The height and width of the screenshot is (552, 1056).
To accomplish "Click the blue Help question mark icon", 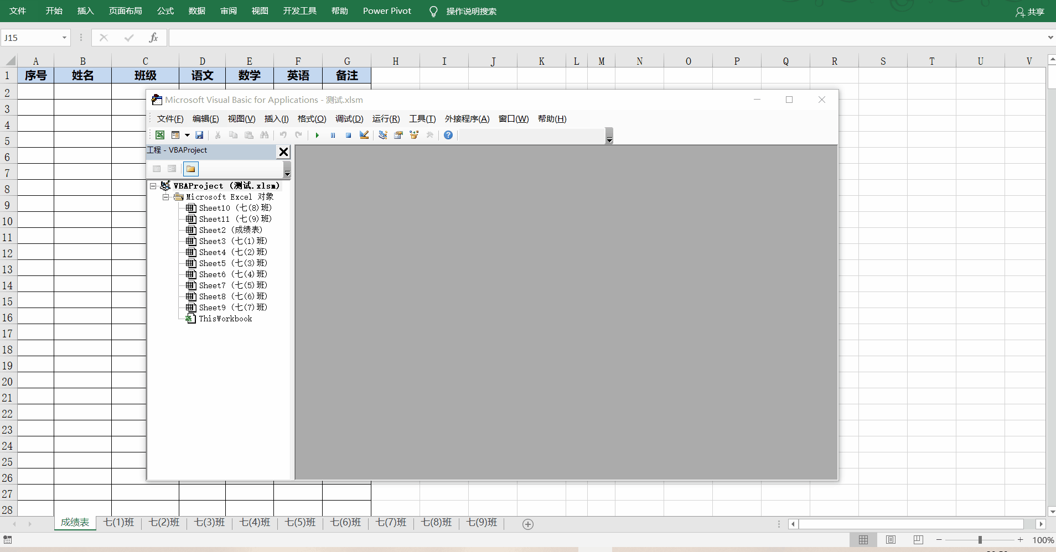I will pos(448,135).
